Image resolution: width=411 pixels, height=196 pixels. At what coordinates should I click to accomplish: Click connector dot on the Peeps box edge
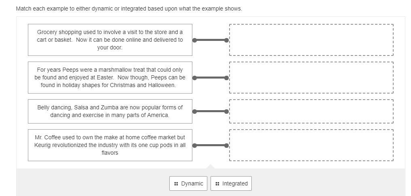coord(195,78)
